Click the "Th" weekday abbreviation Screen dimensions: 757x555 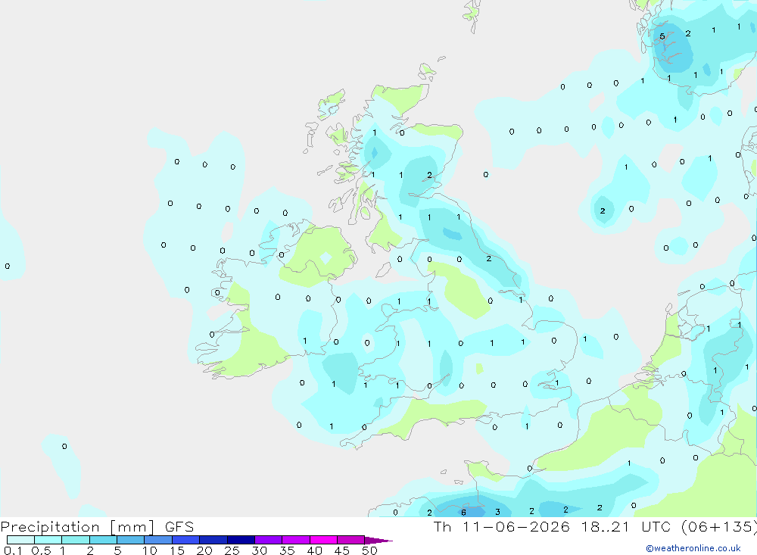442,526
